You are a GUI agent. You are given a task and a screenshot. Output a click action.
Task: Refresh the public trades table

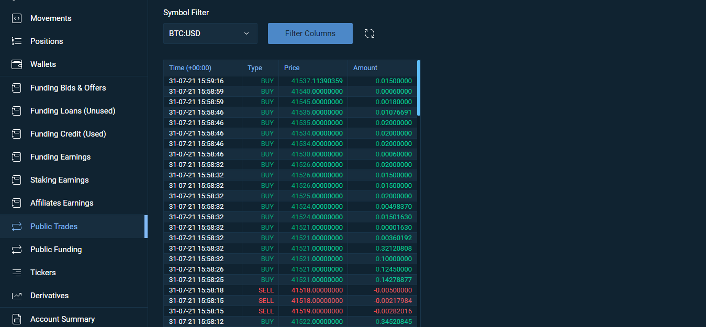pos(369,33)
